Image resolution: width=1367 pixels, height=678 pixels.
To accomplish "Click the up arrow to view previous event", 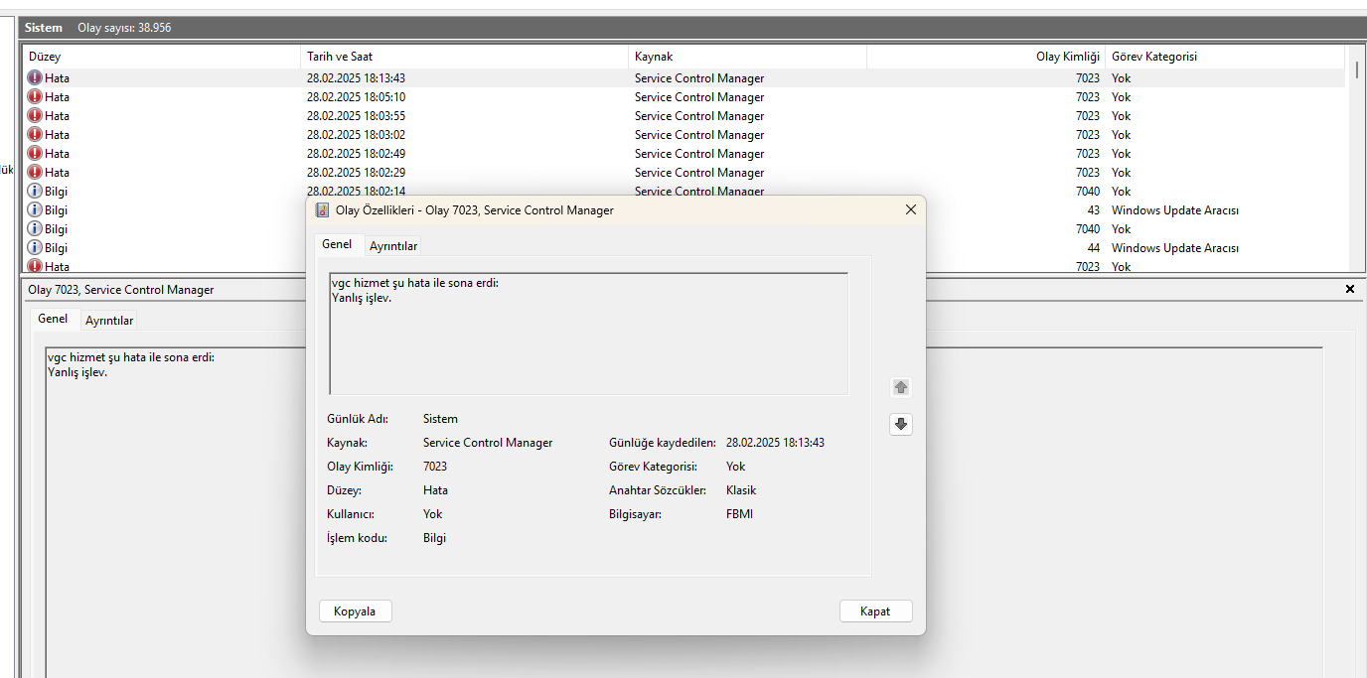I will 901,387.
